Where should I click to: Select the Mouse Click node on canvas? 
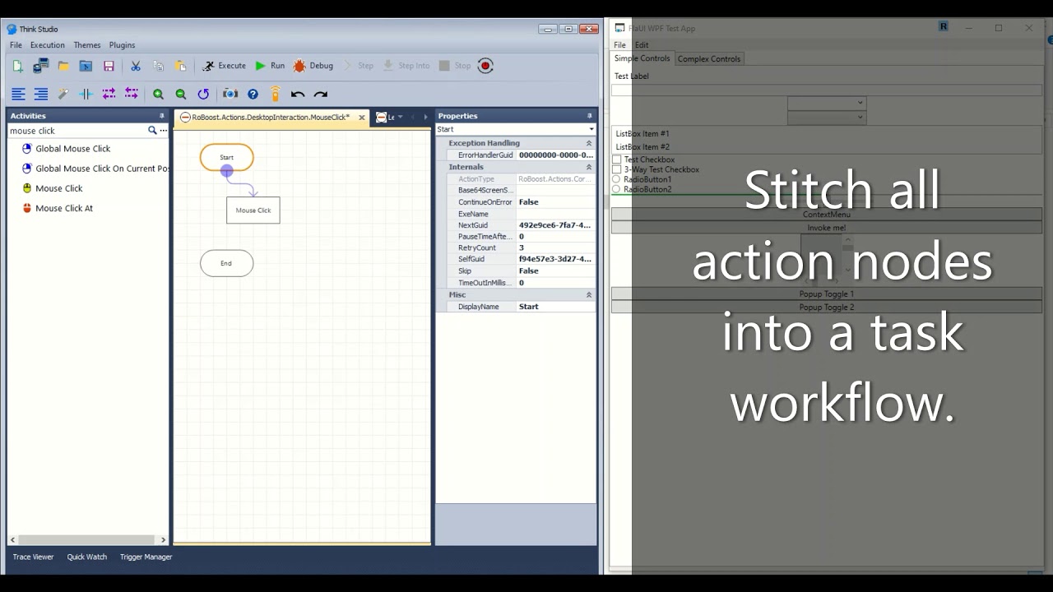pos(253,210)
